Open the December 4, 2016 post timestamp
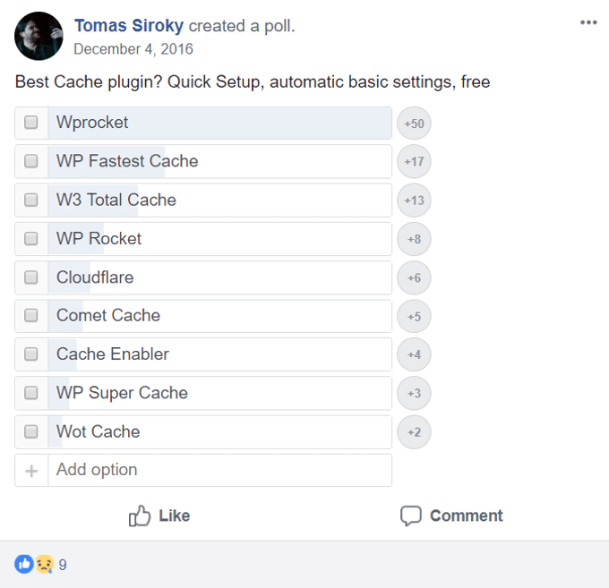Screen dimensions: 609x588 133,49
